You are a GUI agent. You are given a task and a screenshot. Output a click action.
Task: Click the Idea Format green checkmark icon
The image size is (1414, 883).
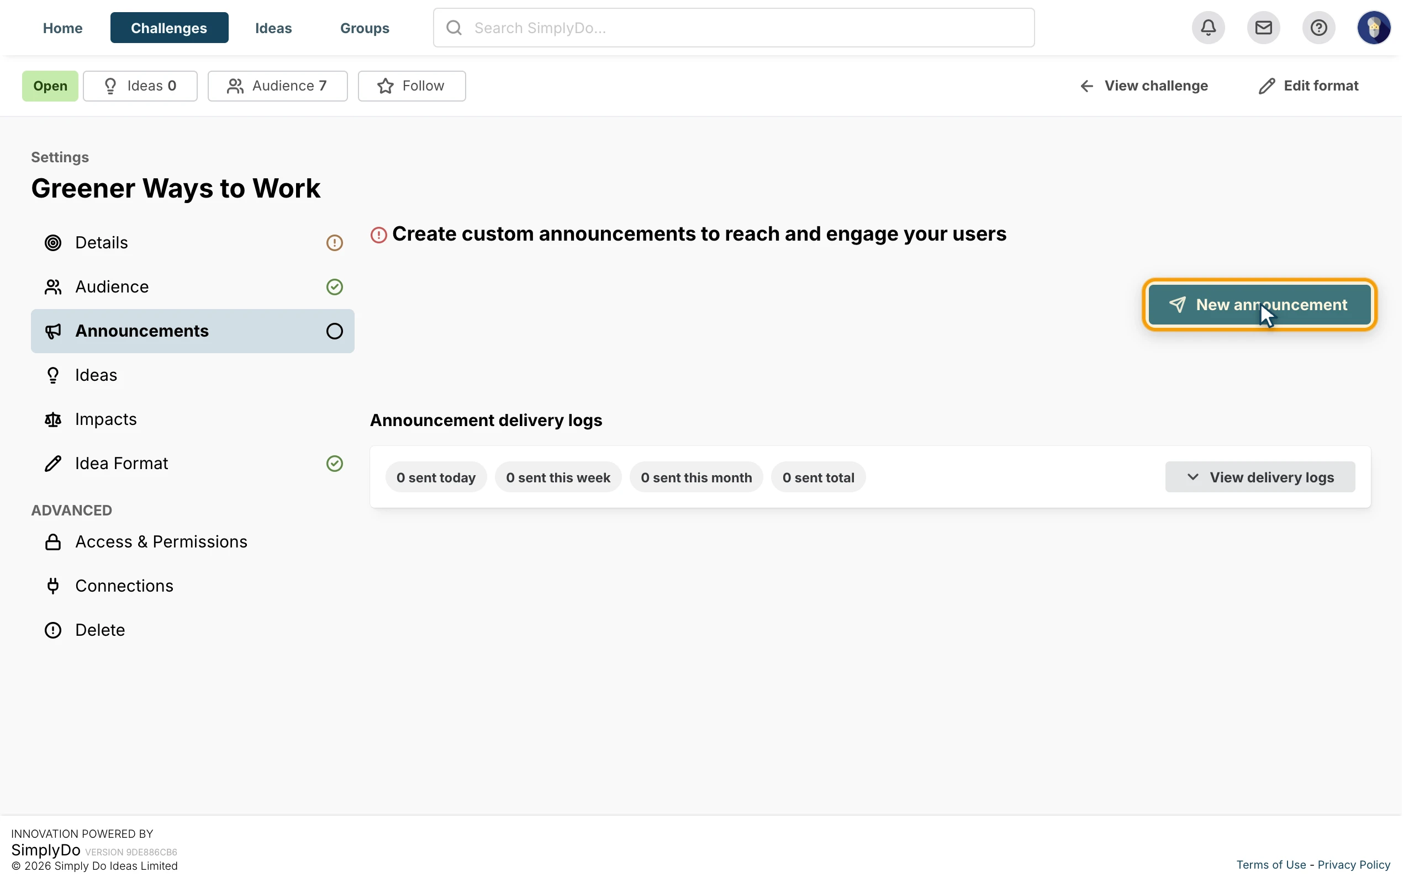coord(334,463)
